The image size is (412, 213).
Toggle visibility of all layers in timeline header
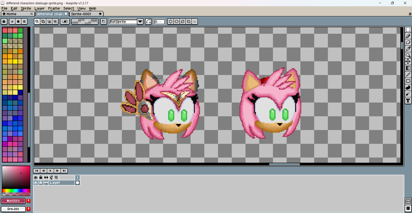pyautogui.click(x=35, y=178)
